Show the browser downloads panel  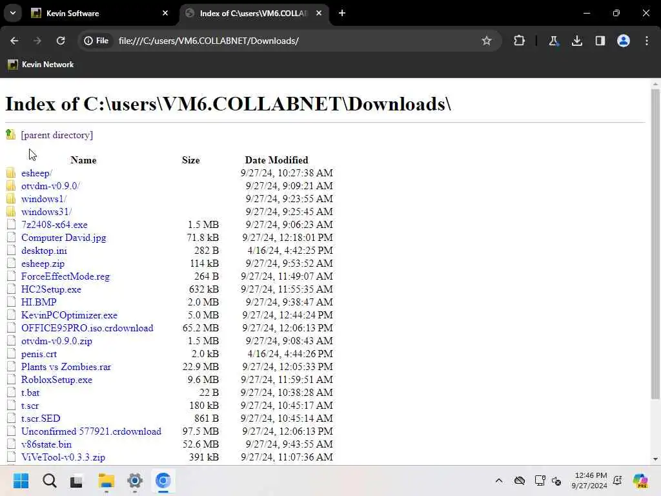pyautogui.click(x=576, y=41)
